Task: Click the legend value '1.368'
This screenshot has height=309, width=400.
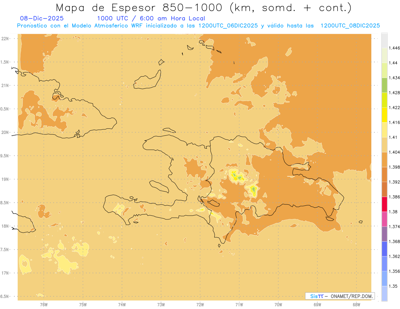Action: (x=395, y=241)
